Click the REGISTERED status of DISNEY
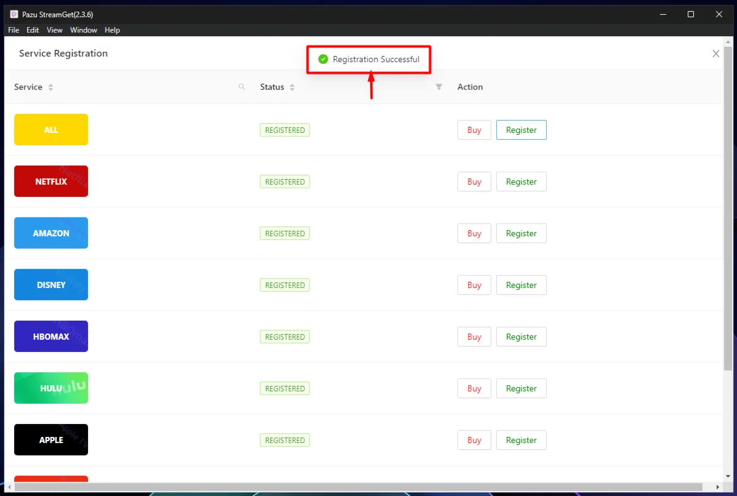 coord(285,285)
